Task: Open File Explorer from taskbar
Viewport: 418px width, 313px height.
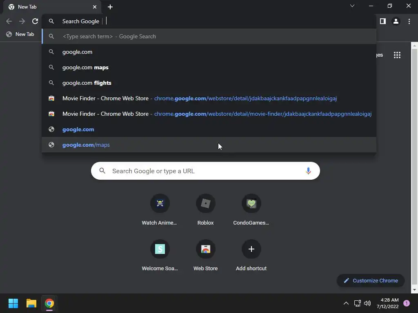Action: [31, 303]
